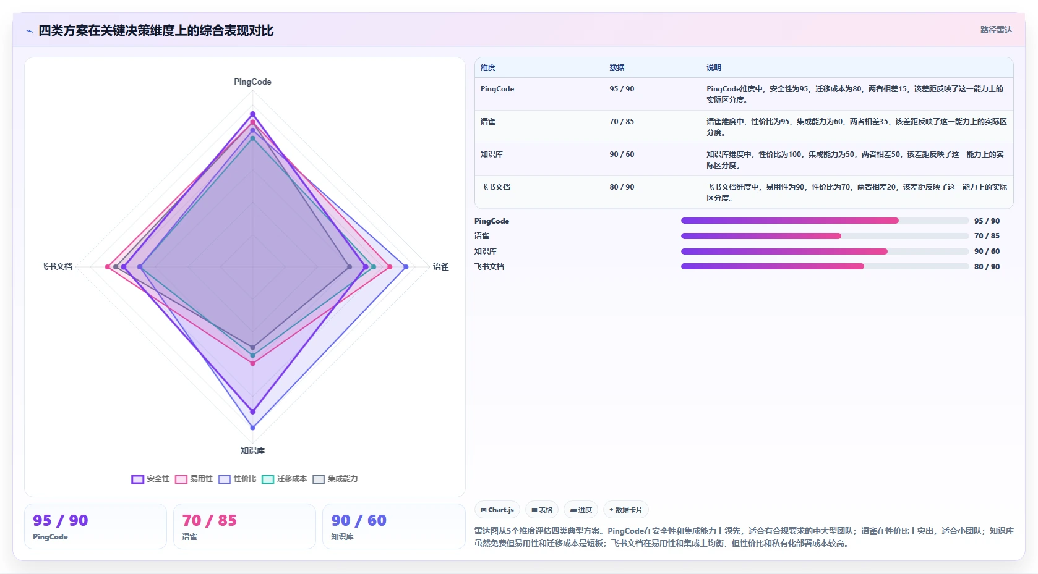Click the 95 / 90 table data cell
This screenshot has width=1038, height=574.
pos(622,89)
